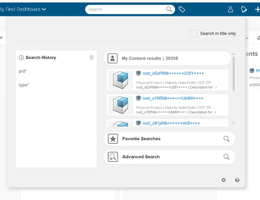Click the plus add icon in top bar
The height and width of the screenshot is (200, 260).
257,9
